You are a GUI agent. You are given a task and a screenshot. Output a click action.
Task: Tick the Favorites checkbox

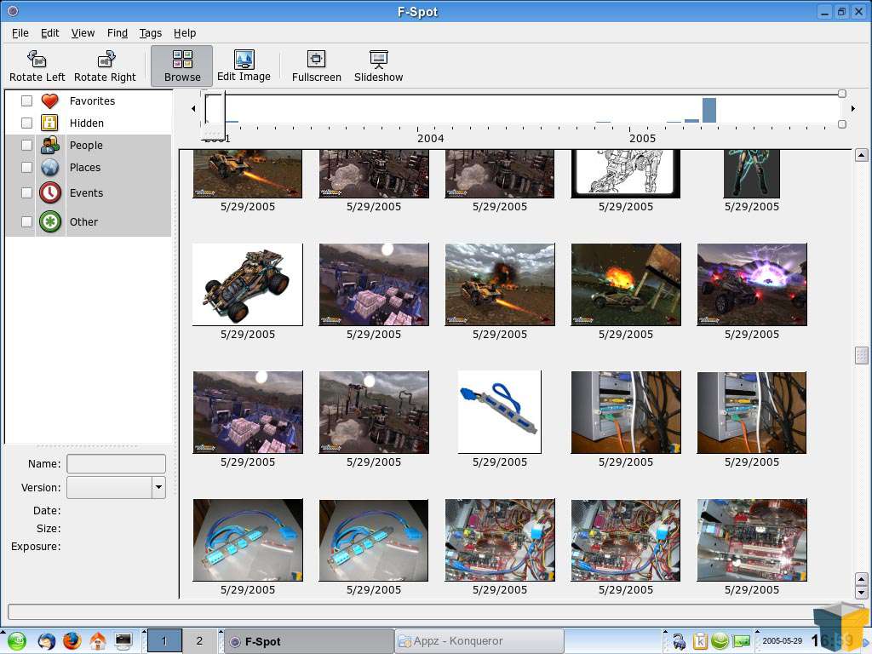point(26,100)
